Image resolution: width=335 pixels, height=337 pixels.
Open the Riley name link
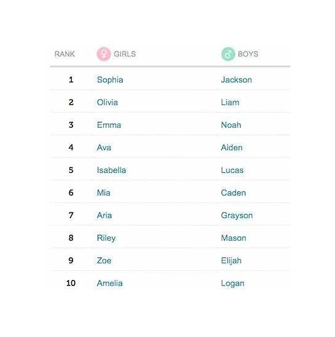pyautogui.click(x=106, y=238)
